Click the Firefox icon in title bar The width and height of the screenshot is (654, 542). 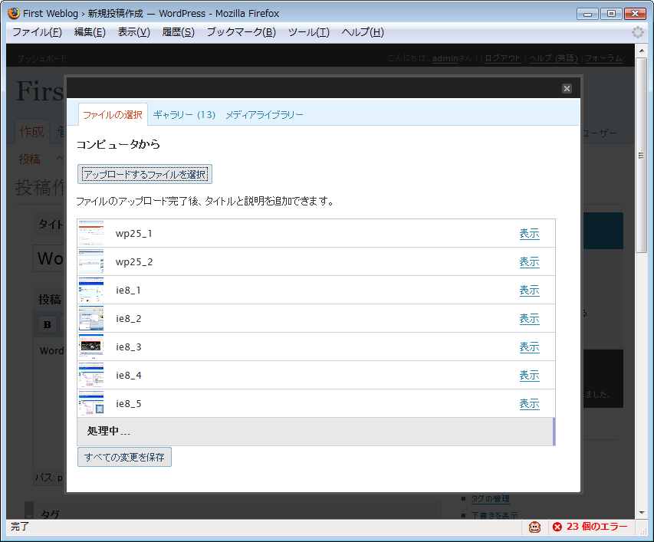[13, 13]
